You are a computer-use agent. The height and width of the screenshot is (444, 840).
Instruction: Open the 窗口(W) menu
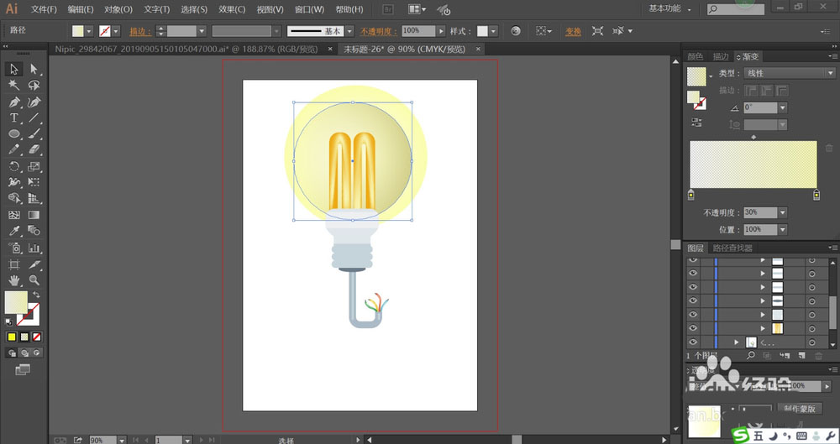(310, 9)
